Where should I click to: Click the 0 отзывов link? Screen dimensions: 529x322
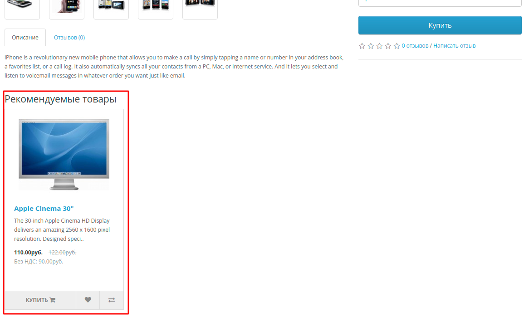[x=415, y=46]
